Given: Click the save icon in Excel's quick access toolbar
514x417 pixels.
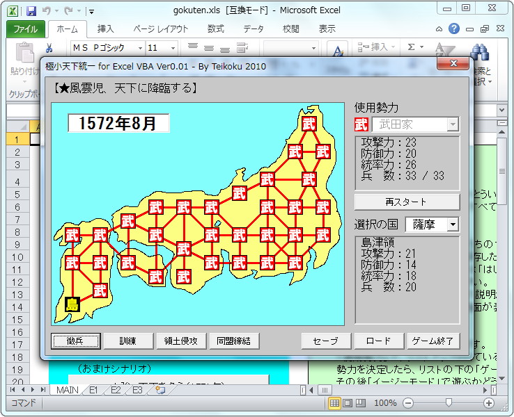Looking at the screenshot, I should coord(31,11).
